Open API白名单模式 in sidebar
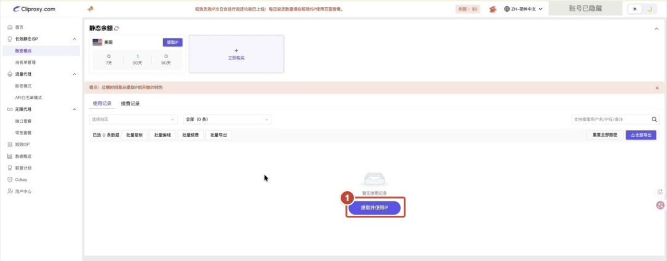The width and height of the screenshot is (667, 261). [x=28, y=98]
